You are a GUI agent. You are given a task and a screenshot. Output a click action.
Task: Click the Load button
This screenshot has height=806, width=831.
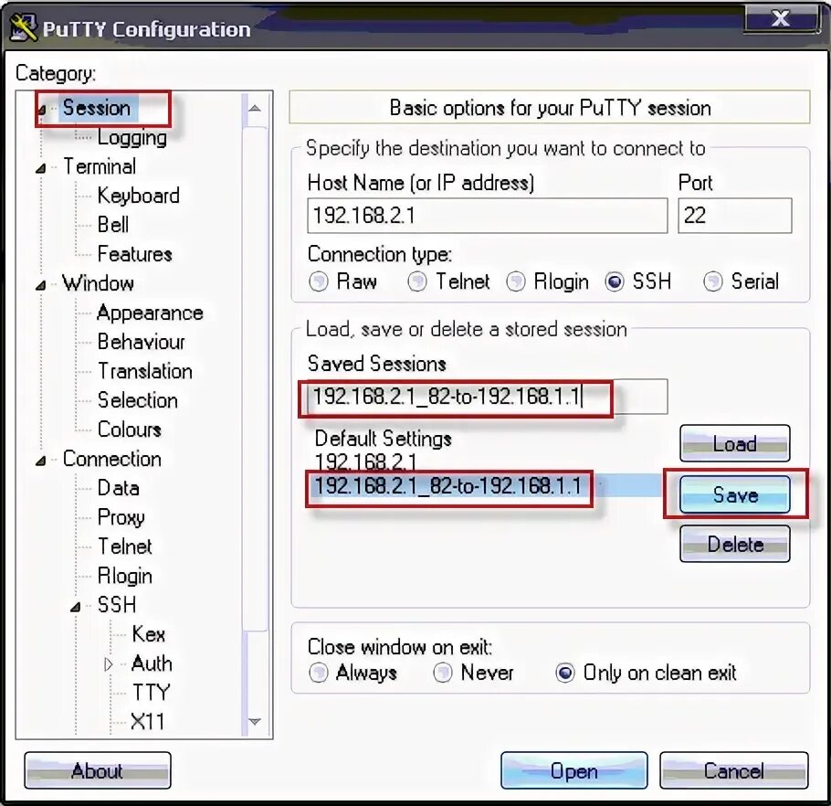[735, 443]
